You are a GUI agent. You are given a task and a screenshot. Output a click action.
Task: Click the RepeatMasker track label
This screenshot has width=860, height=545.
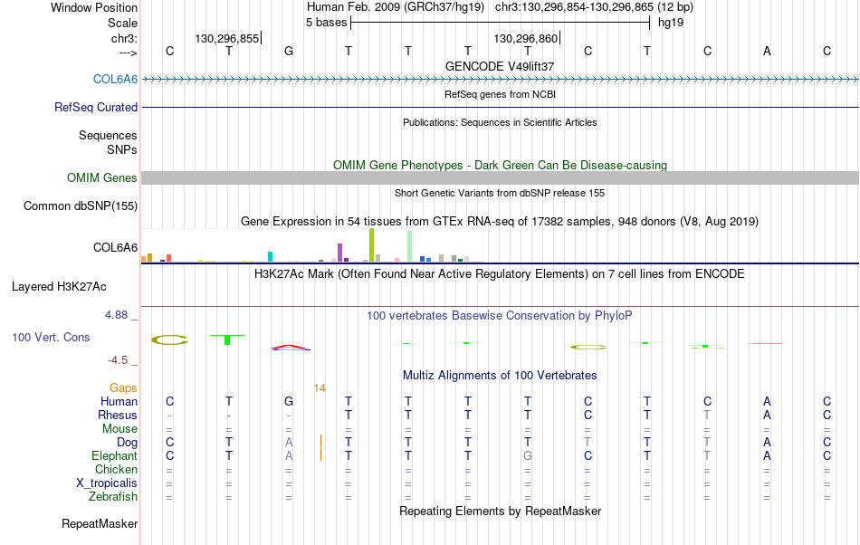(x=100, y=523)
